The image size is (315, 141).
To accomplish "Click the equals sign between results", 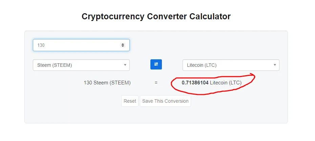I will pyautogui.click(x=156, y=83).
